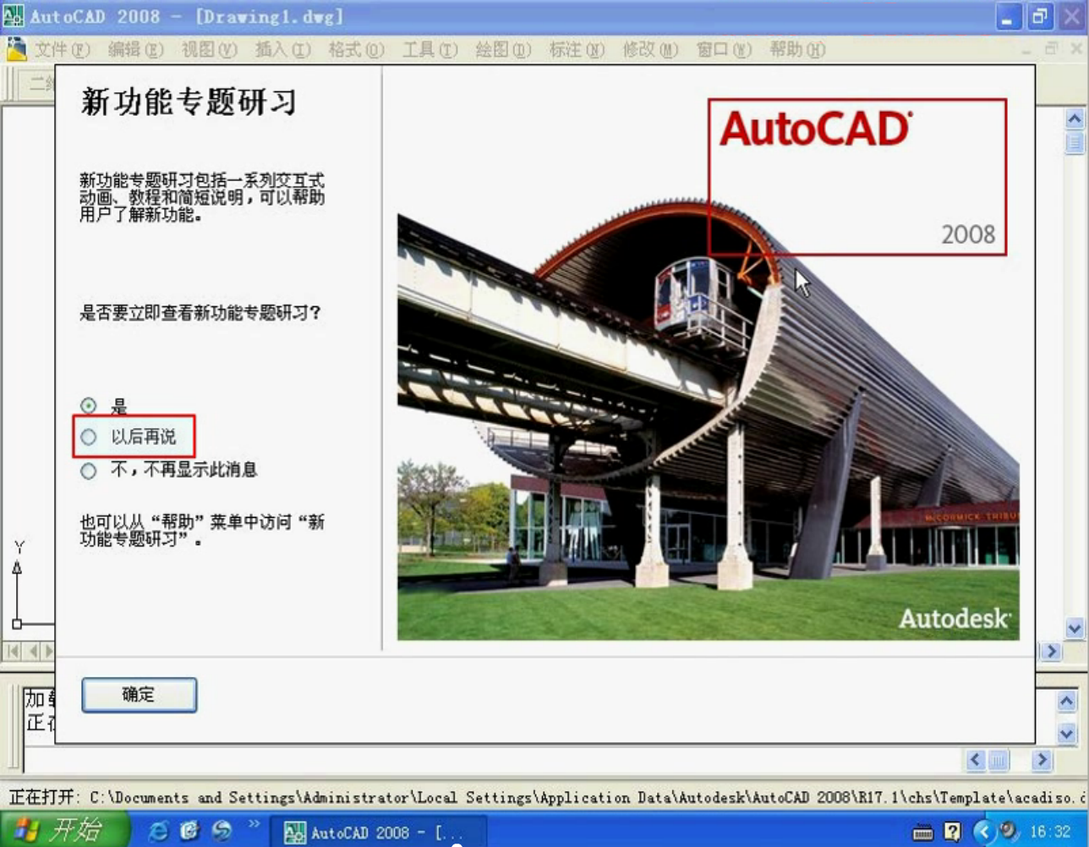Open the help question mark tray icon

(953, 833)
